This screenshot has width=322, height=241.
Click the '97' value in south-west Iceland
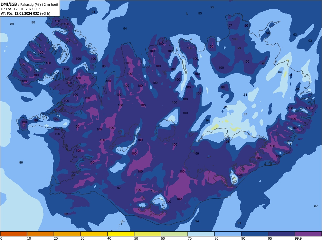click(119, 188)
